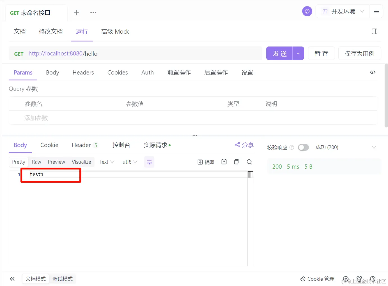Screen dimensions: 388x286
Task: Click the shirt theme icon at bottom
Action: click(x=359, y=279)
